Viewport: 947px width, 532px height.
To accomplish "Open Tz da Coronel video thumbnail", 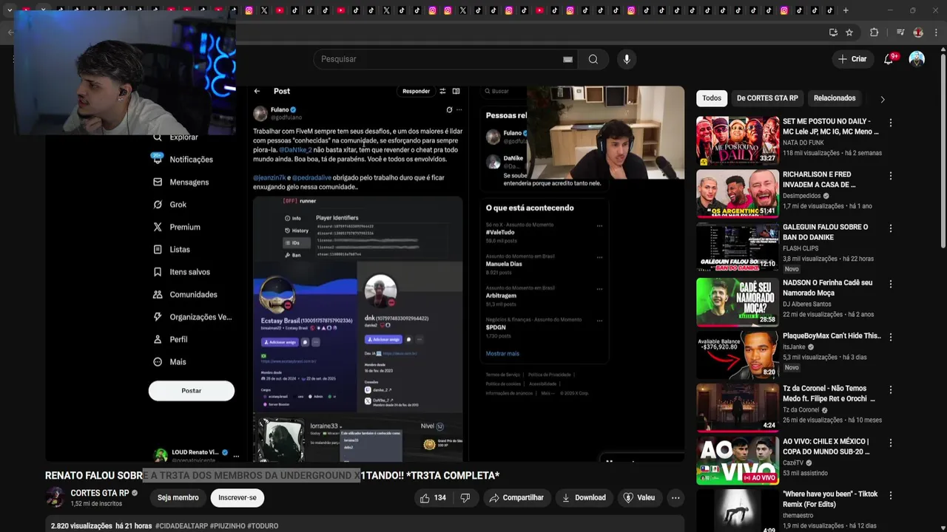I will [x=738, y=407].
